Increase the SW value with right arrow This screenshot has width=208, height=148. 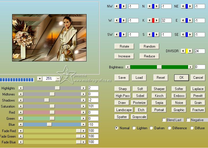tap(124, 35)
